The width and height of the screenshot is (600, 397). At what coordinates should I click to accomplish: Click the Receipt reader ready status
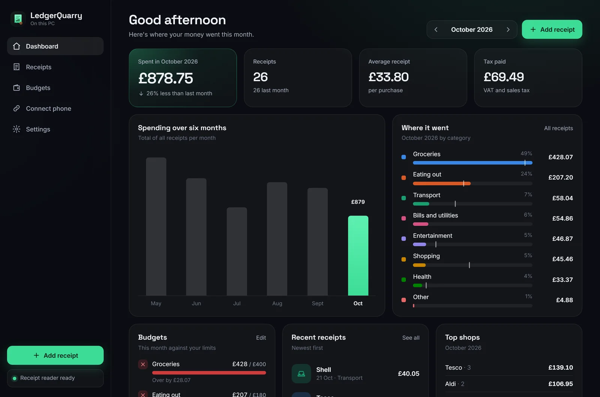click(x=55, y=378)
